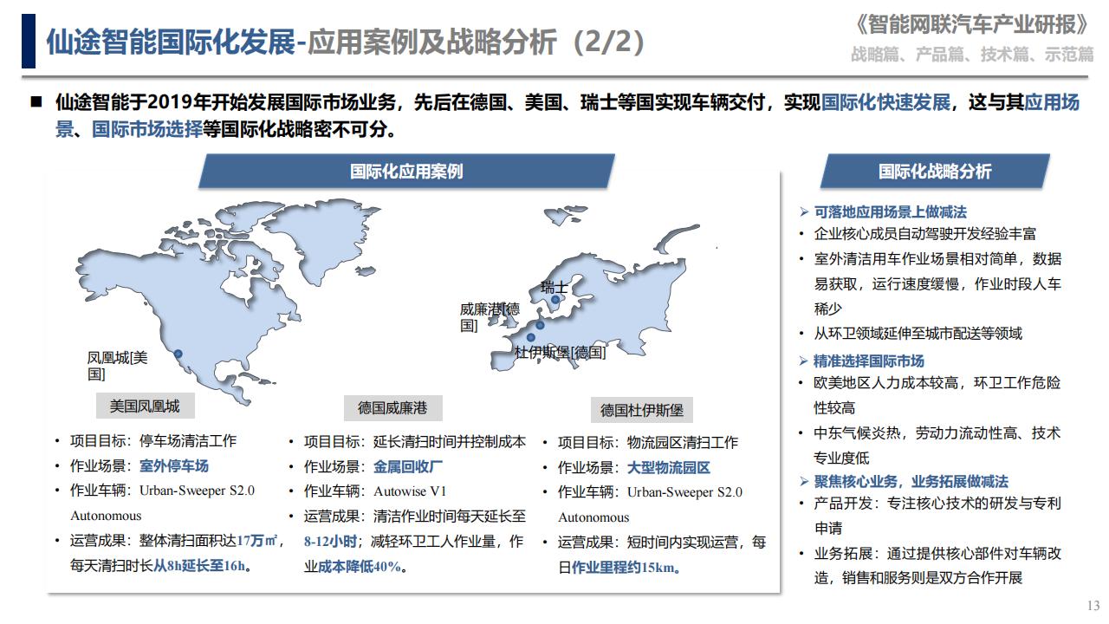The height and width of the screenshot is (624, 1109).
Task: Click the text 室外停车场
Action: pyautogui.click(x=174, y=465)
